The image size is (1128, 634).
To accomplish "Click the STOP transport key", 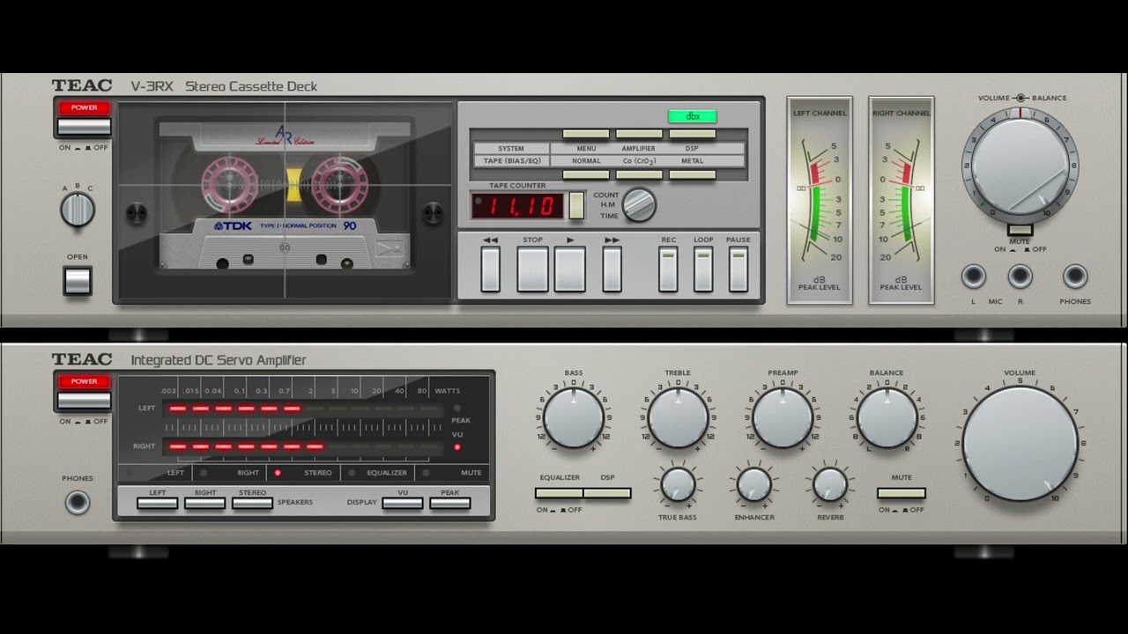I will (532, 269).
